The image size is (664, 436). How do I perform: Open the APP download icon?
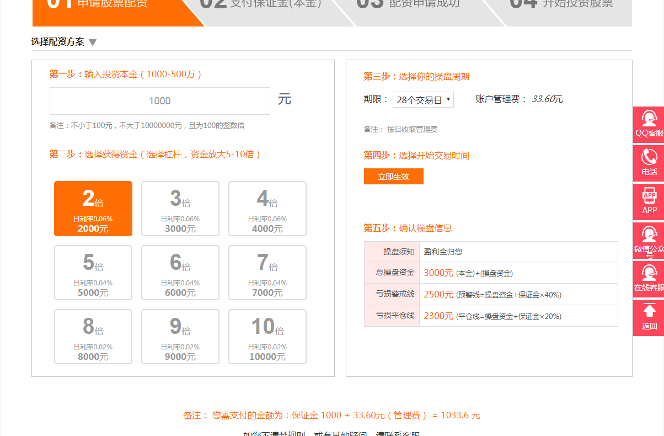(649, 201)
